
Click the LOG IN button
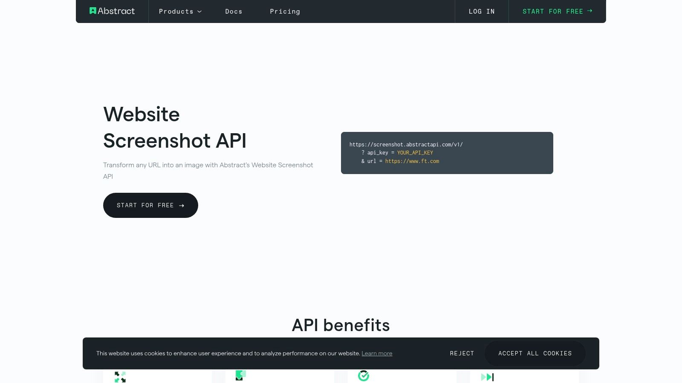pos(482,11)
